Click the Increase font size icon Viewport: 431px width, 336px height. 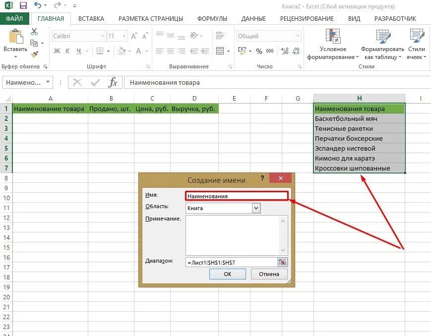[x=134, y=36]
